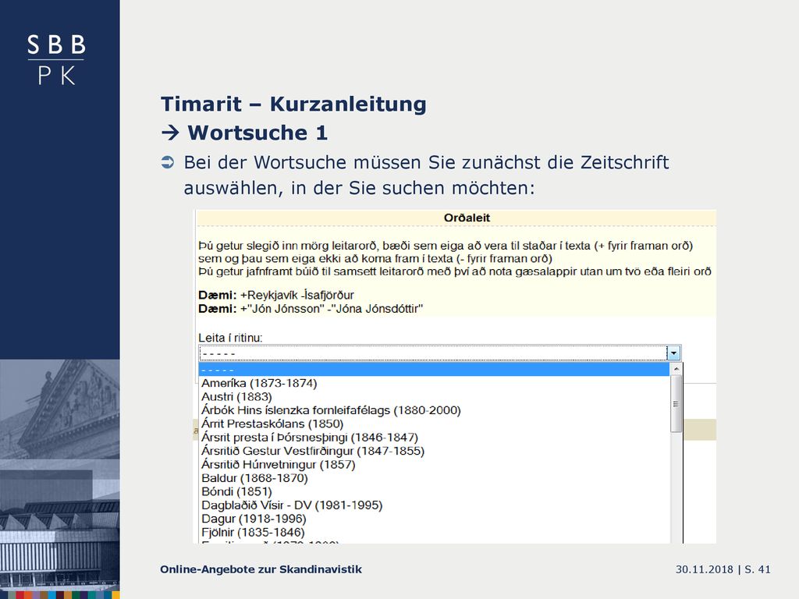This screenshot has height=599, width=799.
Task: Click the slide title 'Timarit – Kurzanleitung'
Action: [293, 104]
